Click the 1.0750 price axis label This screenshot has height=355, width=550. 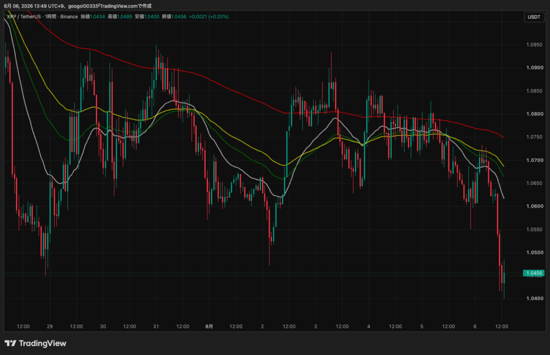[534, 137]
